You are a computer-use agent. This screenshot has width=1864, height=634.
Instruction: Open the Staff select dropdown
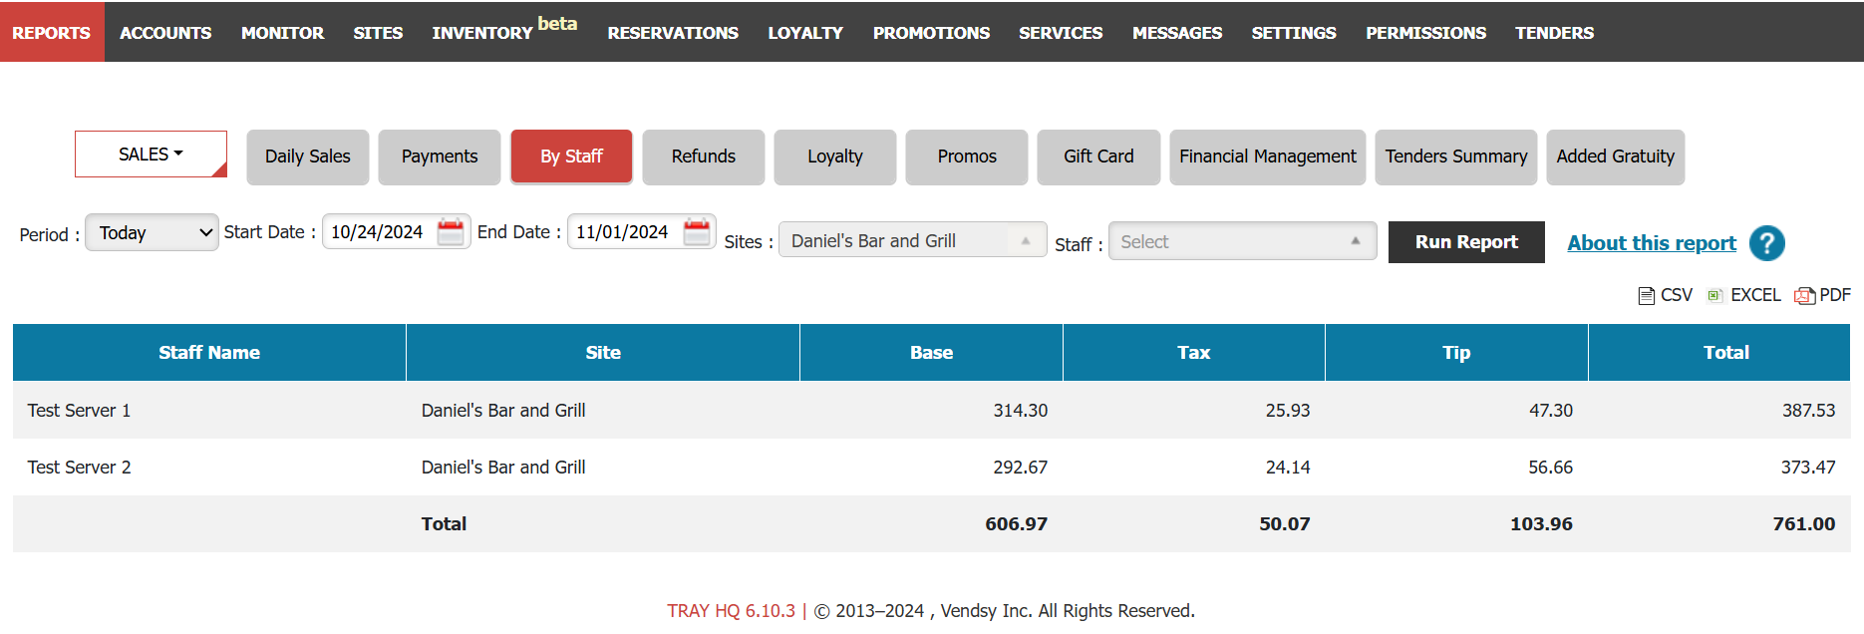tap(1241, 241)
